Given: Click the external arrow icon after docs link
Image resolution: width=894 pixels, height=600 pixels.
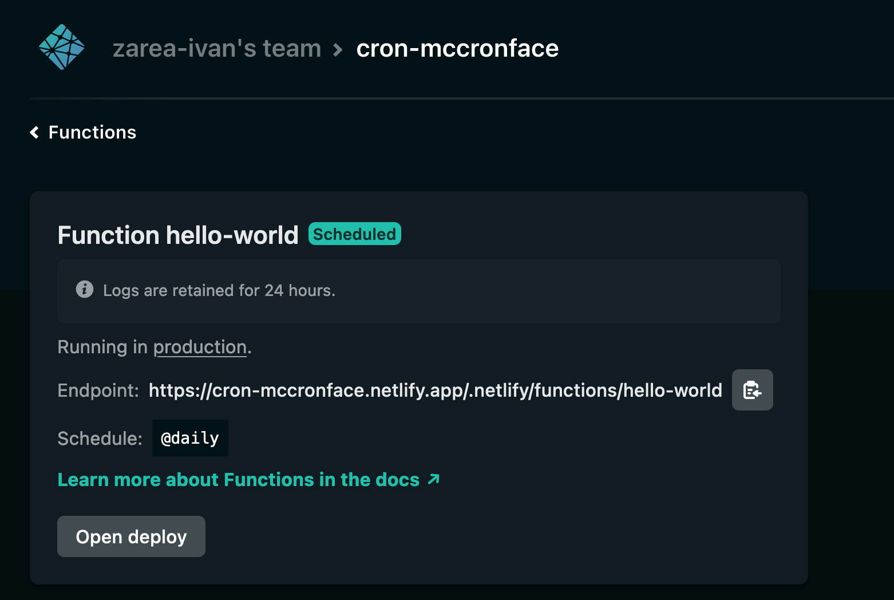Looking at the screenshot, I should point(434,479).
